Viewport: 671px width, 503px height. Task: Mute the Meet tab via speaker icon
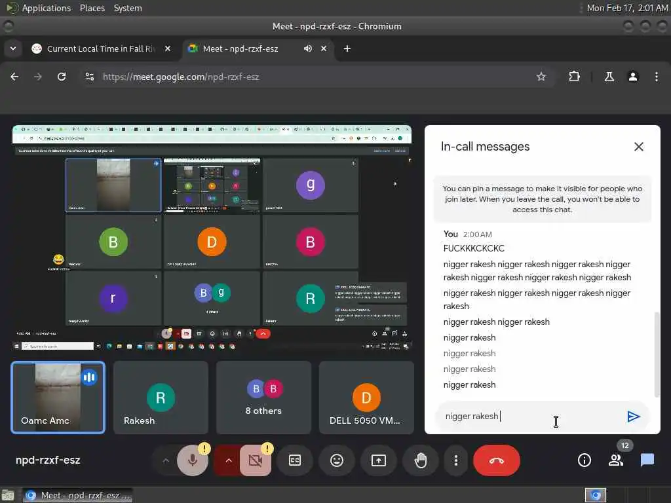[x=308, y=48]
